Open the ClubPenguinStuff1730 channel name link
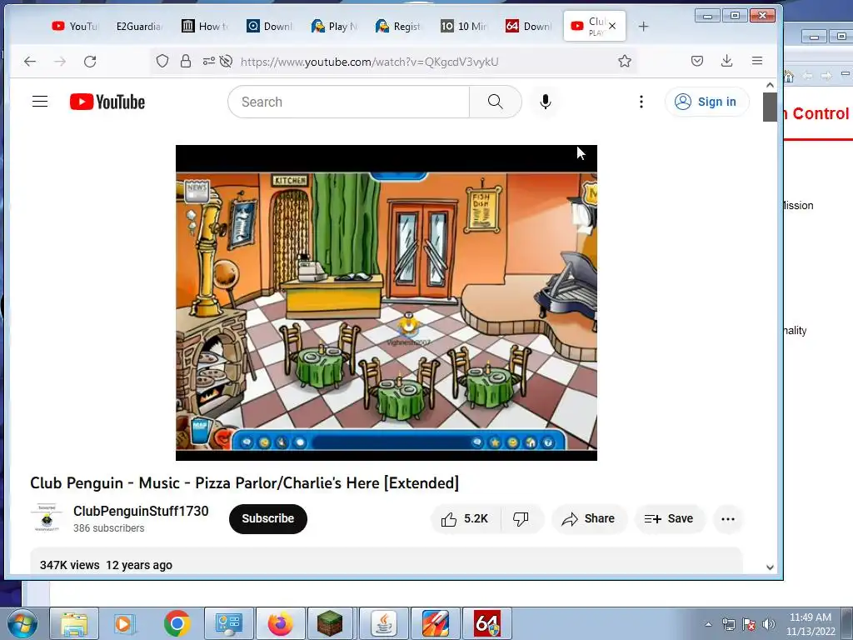 pyautogui.click(x=141, y=512)
